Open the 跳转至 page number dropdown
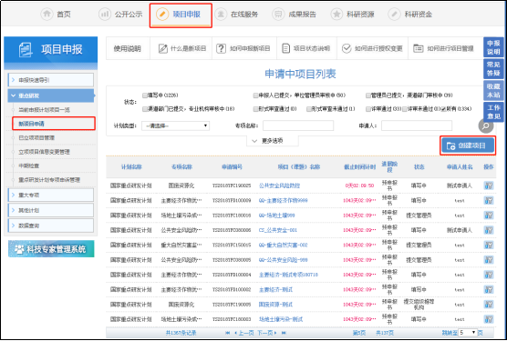This screenshot has height=341, width=507. point(468,333)
